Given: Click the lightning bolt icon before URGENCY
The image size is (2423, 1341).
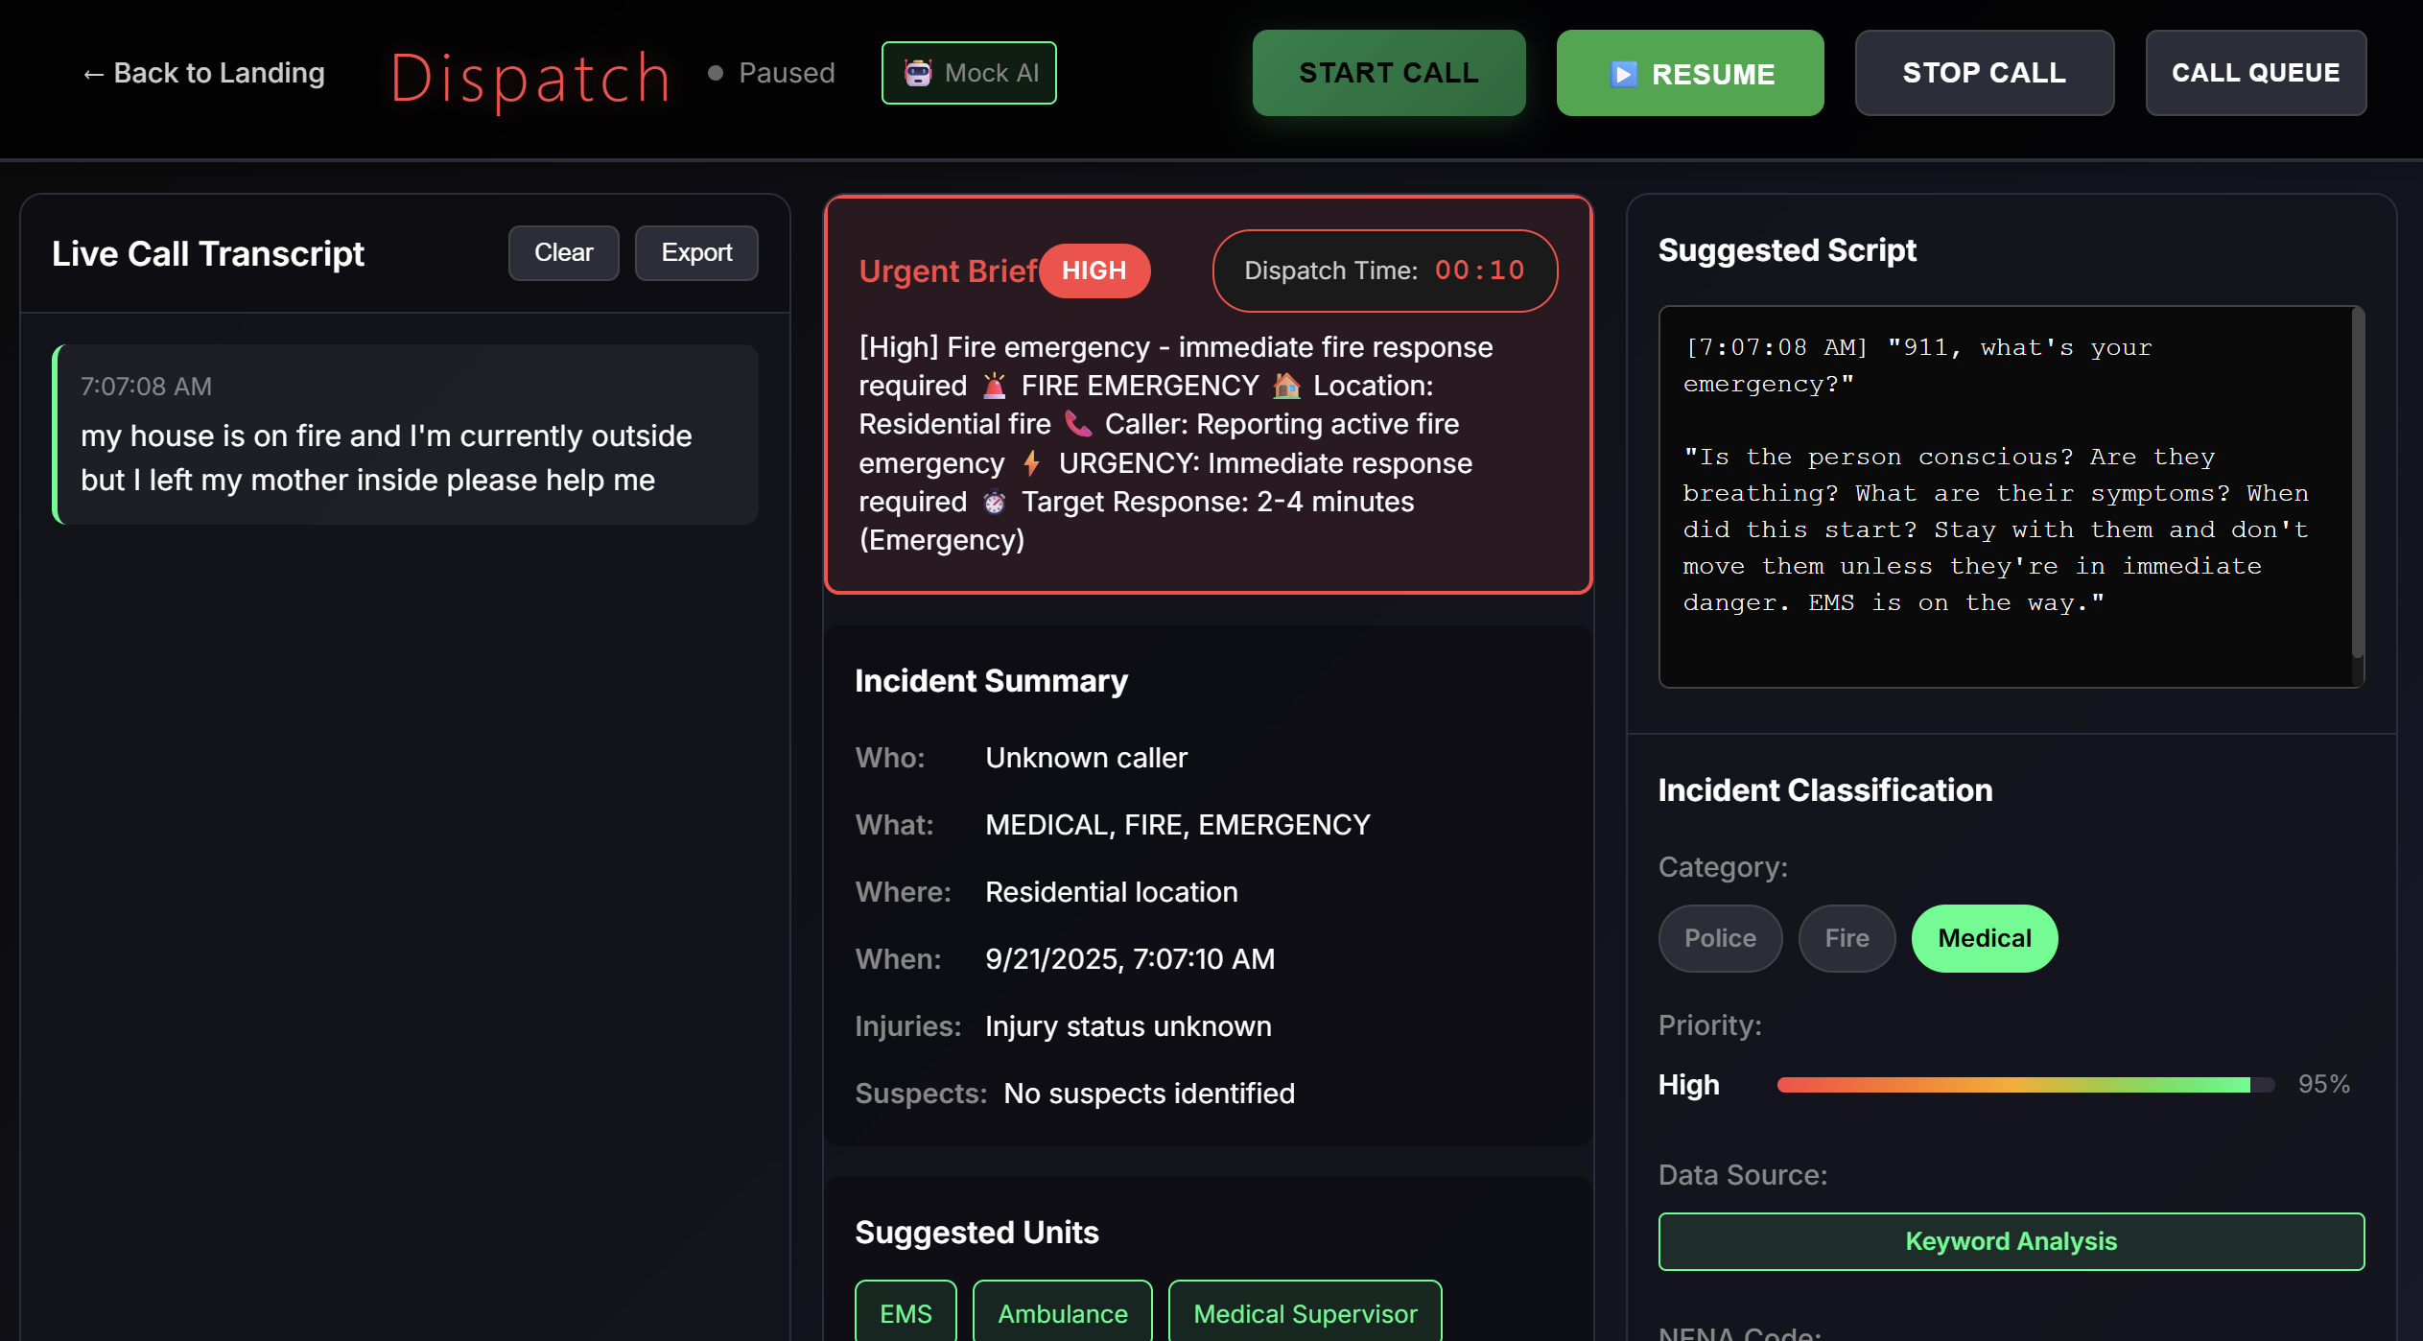Looking at the screenshot, I should click(x=1031, y=463).
